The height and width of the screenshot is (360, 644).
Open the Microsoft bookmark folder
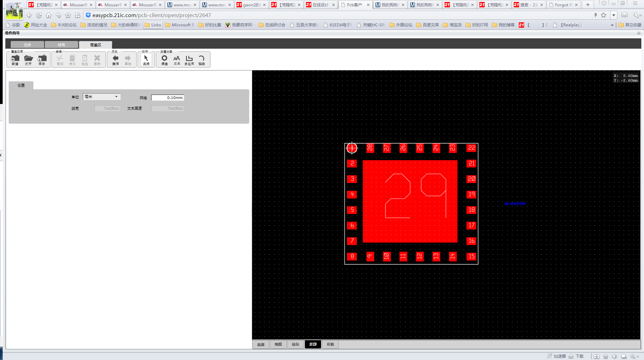[180, 25]
